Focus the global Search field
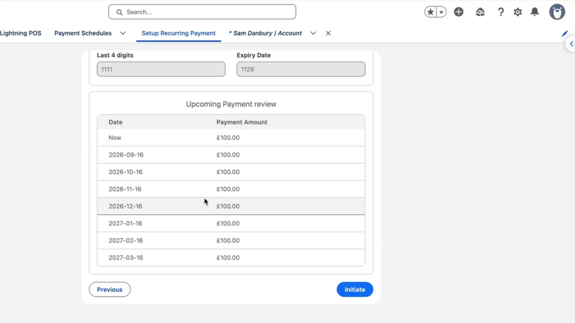This screenshot has width=575, height=323. 202,12
